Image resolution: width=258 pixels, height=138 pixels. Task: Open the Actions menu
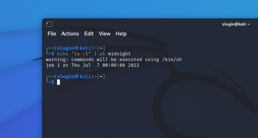click(70, 34)
